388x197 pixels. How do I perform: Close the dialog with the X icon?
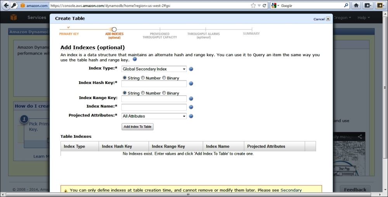328,19
